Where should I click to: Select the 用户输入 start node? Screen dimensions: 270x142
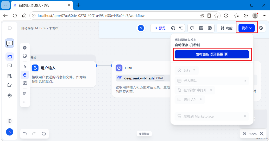tap(63, 74)
